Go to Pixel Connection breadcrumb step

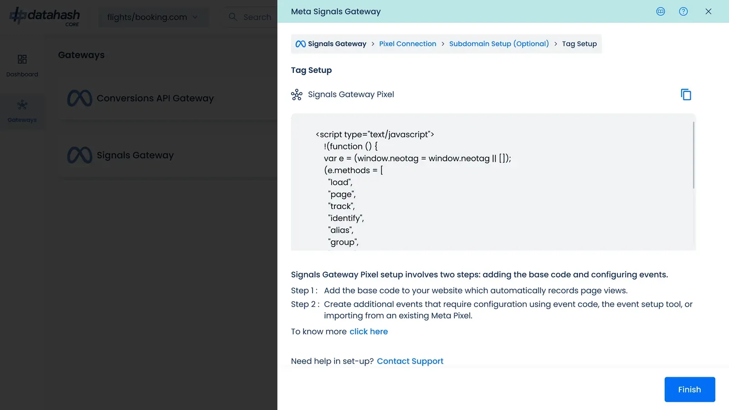pos(408,44)
